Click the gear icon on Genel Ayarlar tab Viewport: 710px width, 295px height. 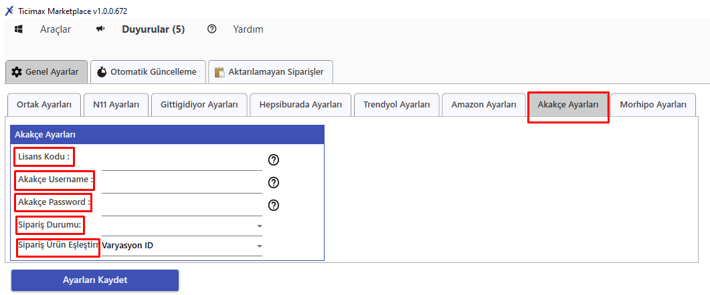click(16, 72)
